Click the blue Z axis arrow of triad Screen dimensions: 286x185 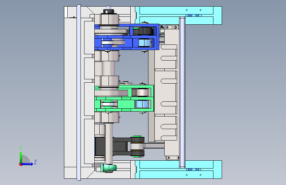pyautogui.click(x=27, y=164)
